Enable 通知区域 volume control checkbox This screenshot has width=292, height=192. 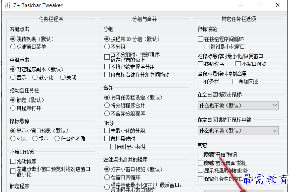tap(235, 82)
